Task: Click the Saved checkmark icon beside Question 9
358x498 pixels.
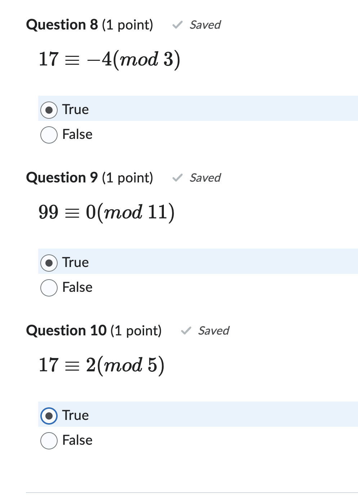Action: (178, 178)
